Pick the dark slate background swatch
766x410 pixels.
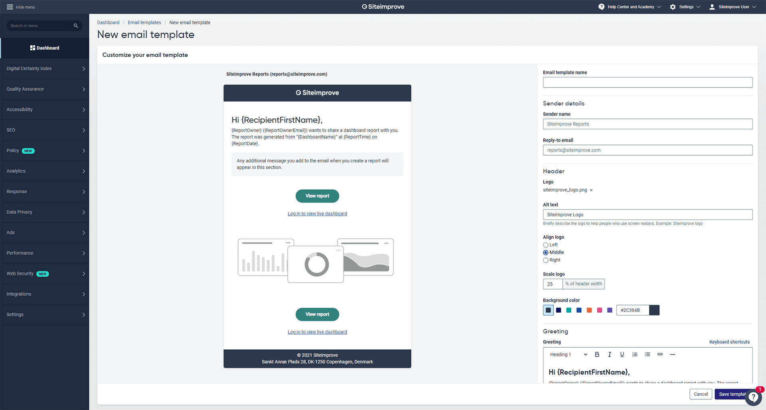point(548,310)
